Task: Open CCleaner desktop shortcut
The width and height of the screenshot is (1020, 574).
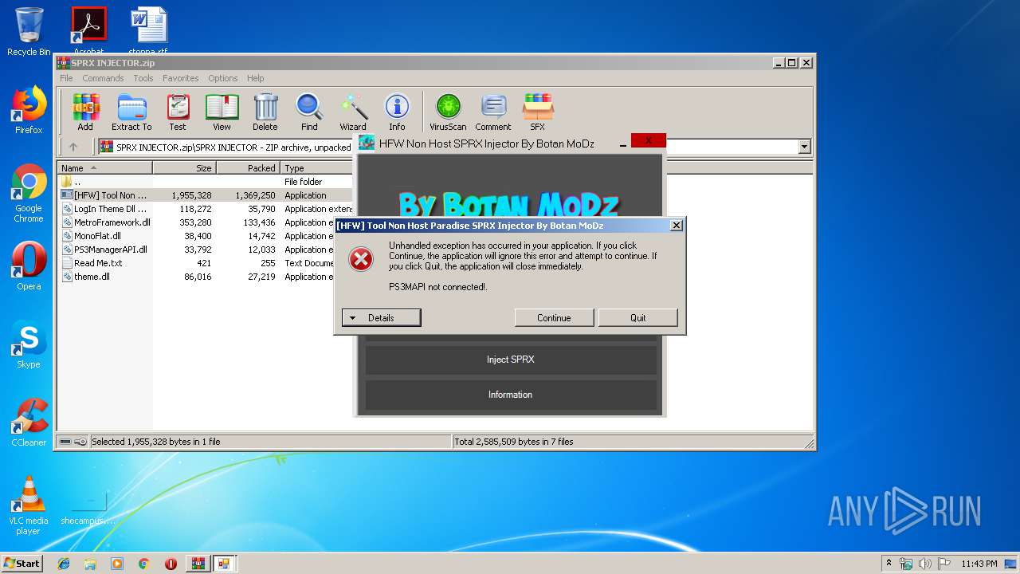Action: 29,423
